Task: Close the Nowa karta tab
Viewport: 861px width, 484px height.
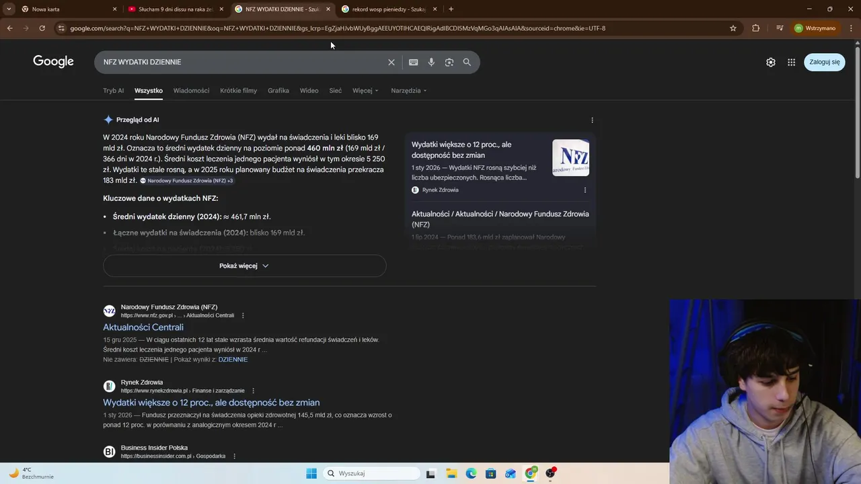Action: point(114,9)
